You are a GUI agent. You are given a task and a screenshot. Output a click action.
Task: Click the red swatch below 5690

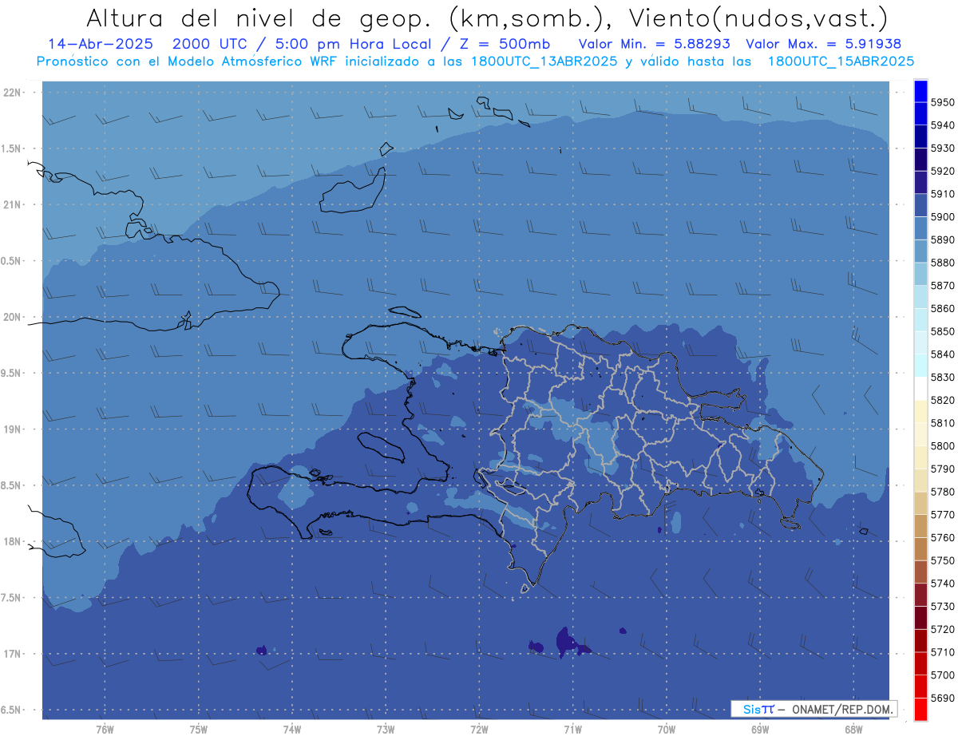920,709
